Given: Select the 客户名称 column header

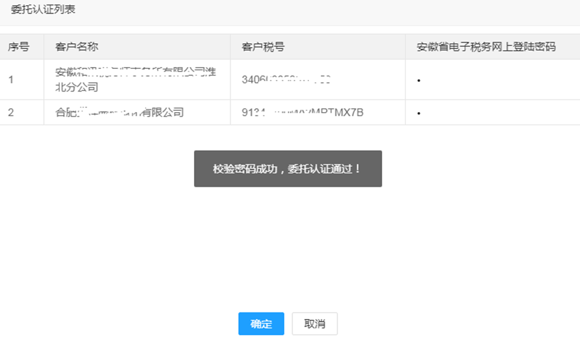Looking at the screenshot, I should 77,47.
